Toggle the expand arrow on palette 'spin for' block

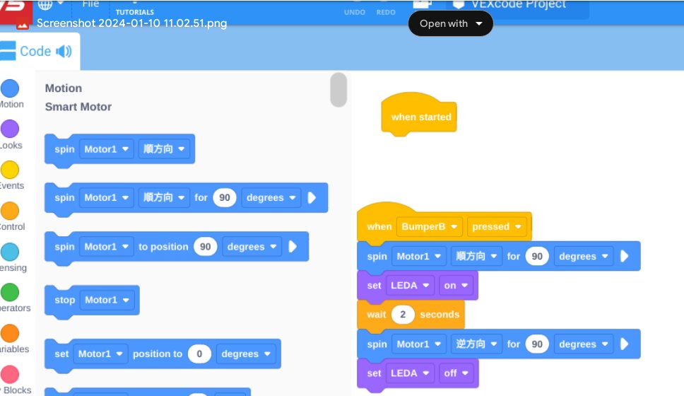[x=312, y=198]
